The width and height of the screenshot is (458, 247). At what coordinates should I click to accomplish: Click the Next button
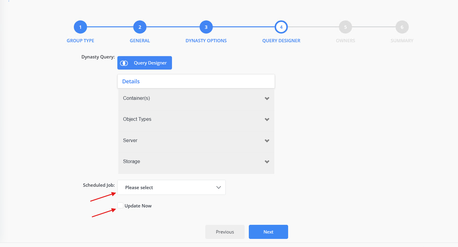268,232
